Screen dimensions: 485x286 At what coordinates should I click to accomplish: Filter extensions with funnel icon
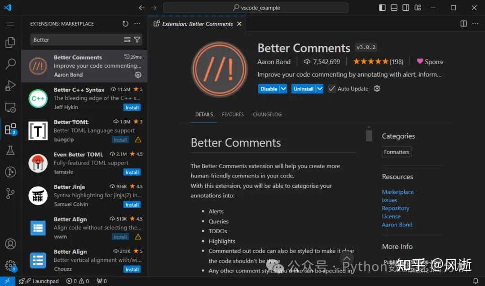tap(137, 39)
